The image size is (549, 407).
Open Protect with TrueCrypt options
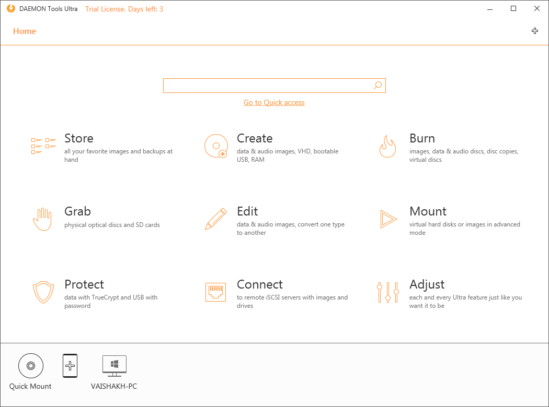click(x=84, y=284)
